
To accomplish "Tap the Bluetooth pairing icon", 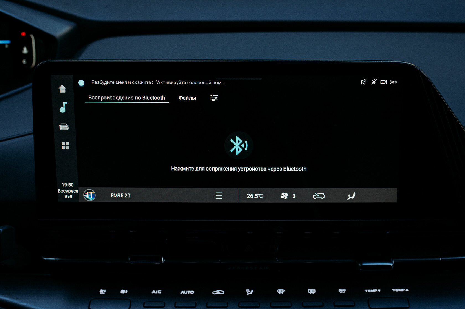I will pyautogui.click(x=238, y=145).
